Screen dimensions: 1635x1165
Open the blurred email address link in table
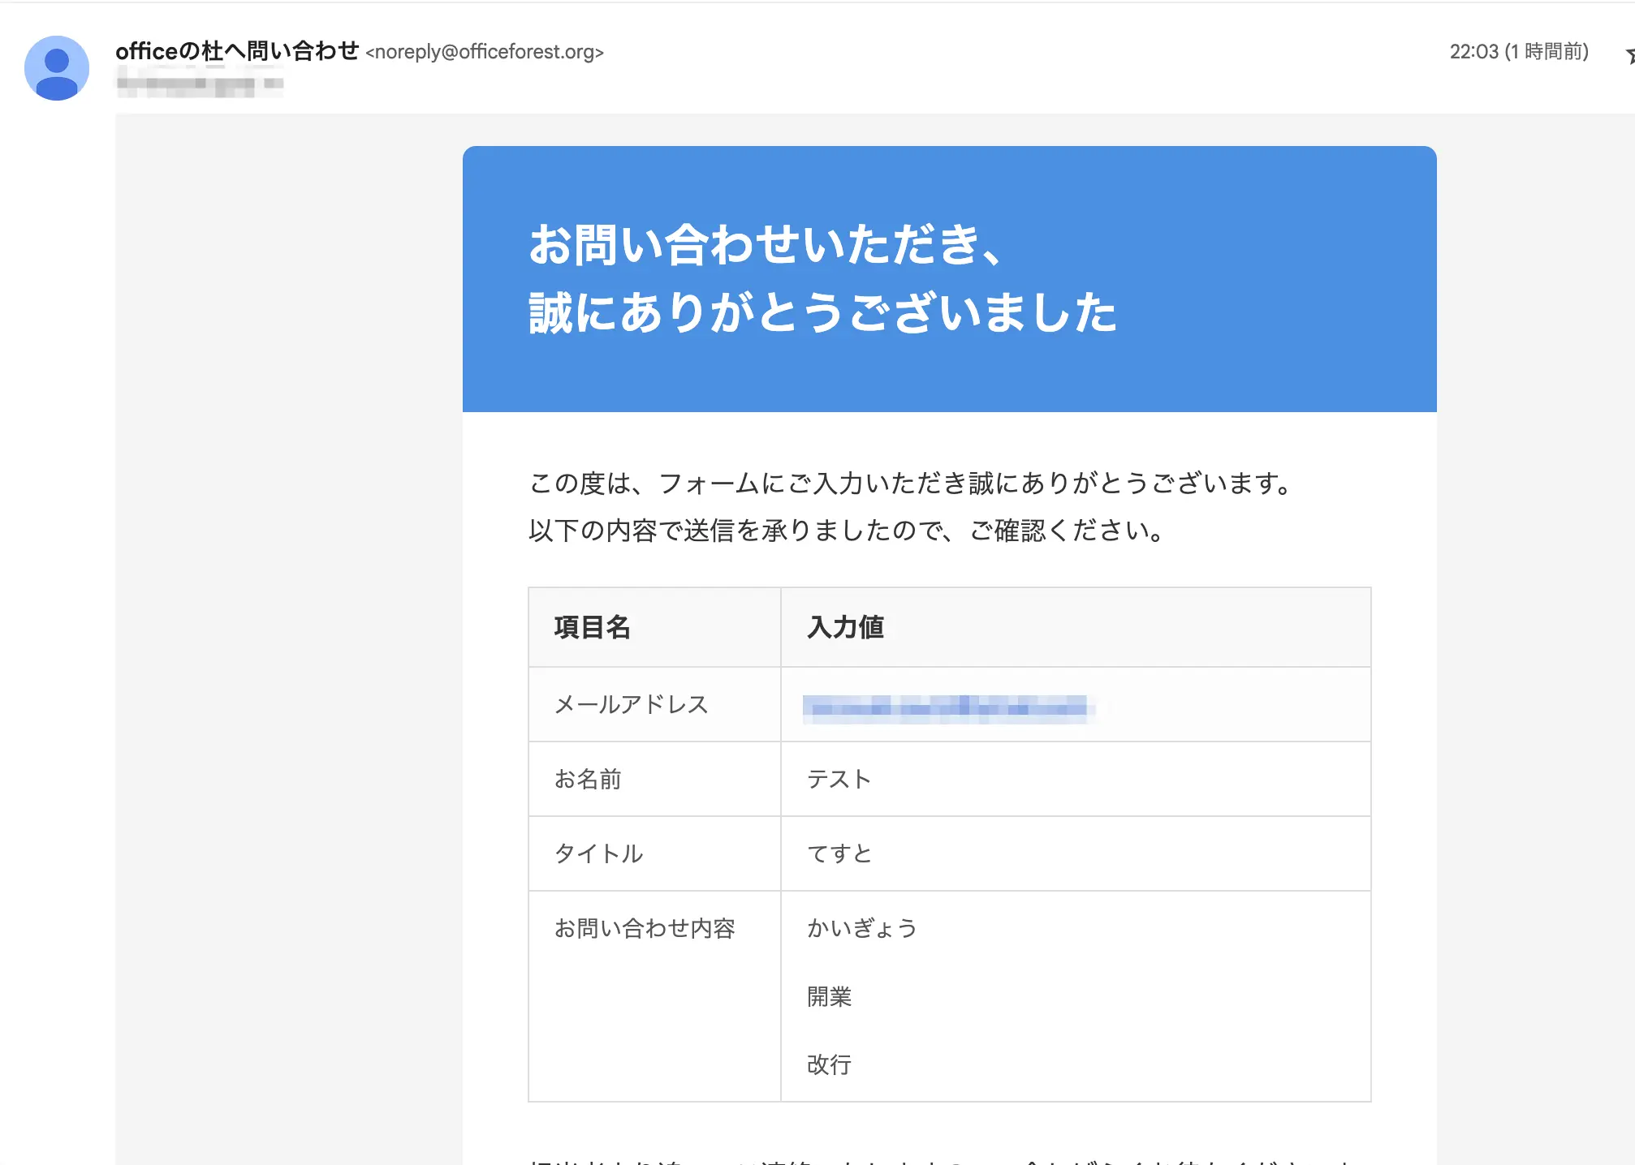[x=945, y=707]
